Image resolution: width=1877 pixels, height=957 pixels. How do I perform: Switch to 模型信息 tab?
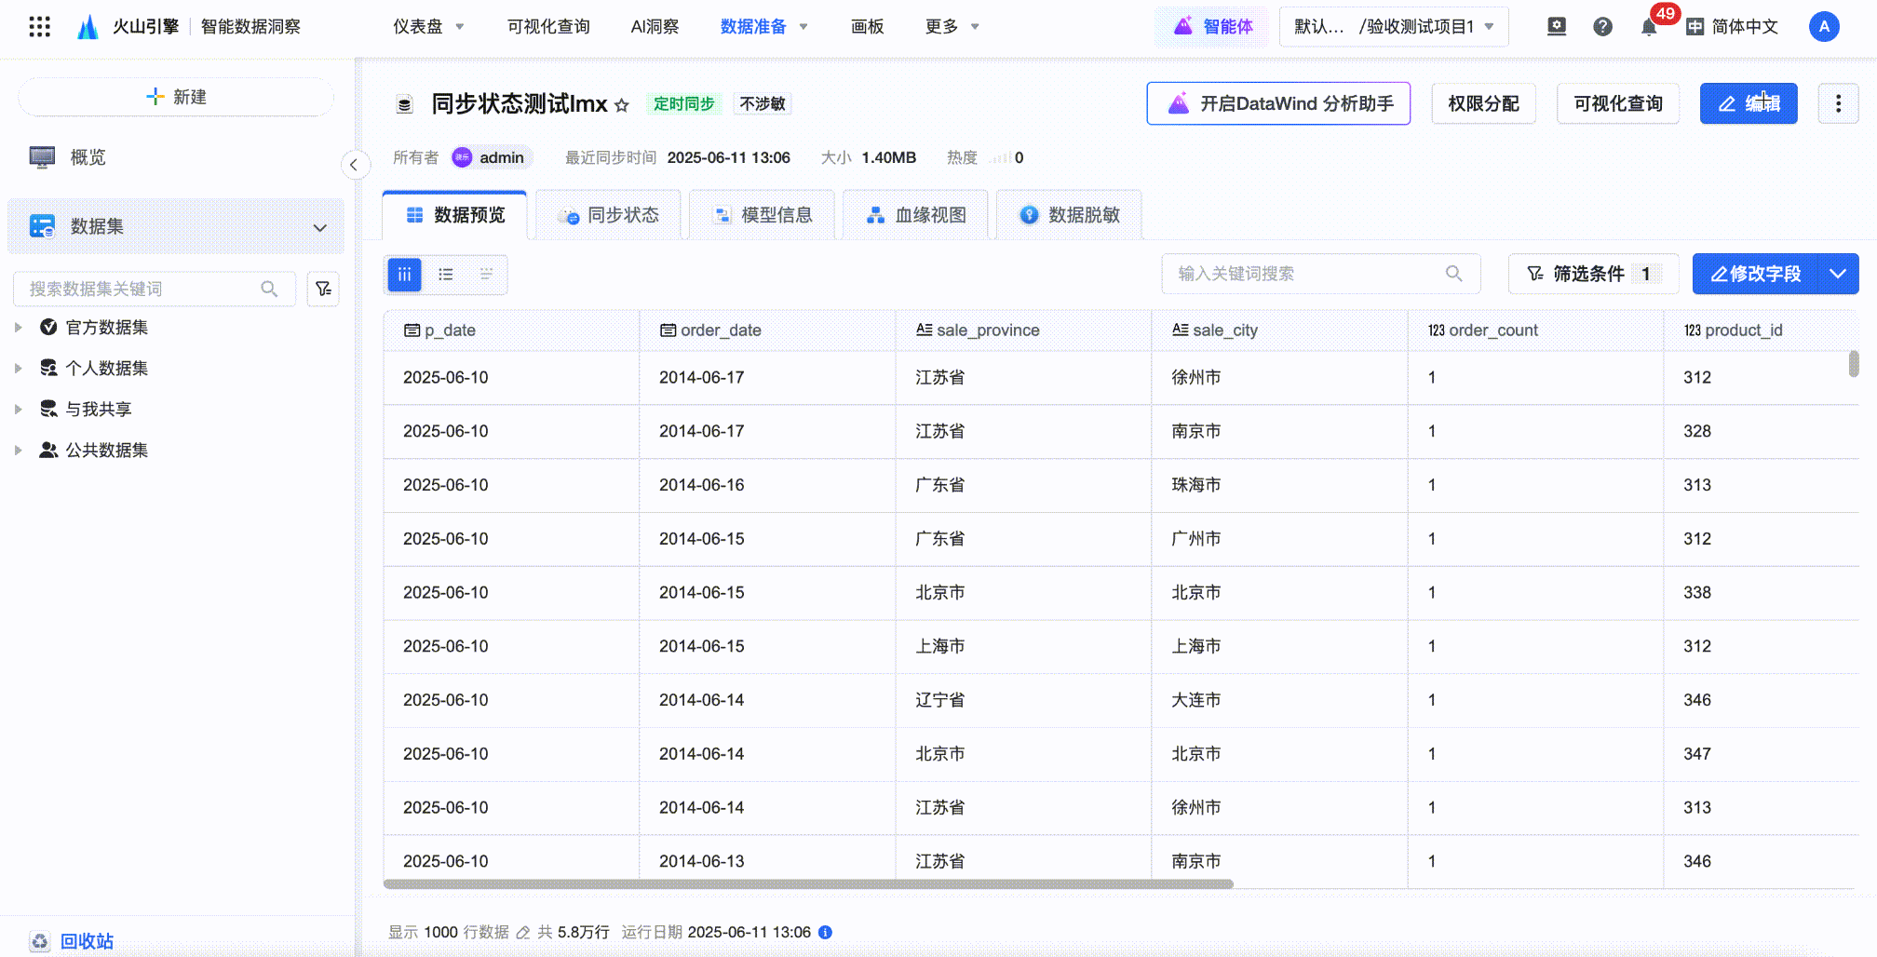tap(763, 215)
